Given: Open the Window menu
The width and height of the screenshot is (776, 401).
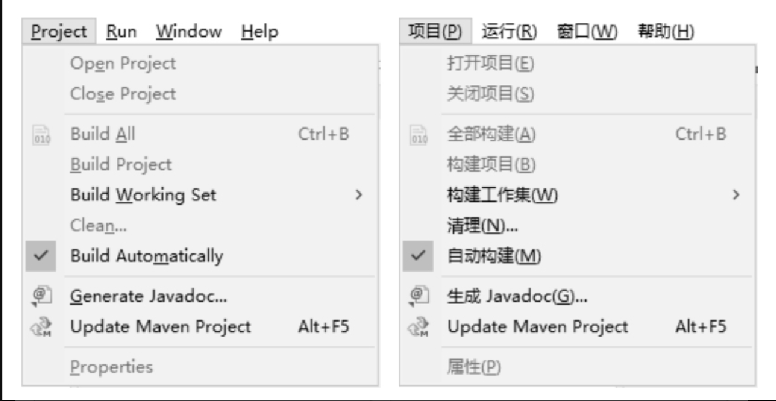Looking at the screenshot, I should [189, 31].
